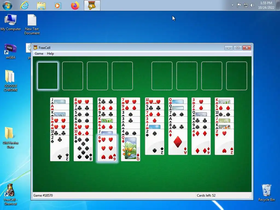This screenshot has width=280, height=210.
Task: Select the bottom 4 of diamonds card
Action: [201, 142]
